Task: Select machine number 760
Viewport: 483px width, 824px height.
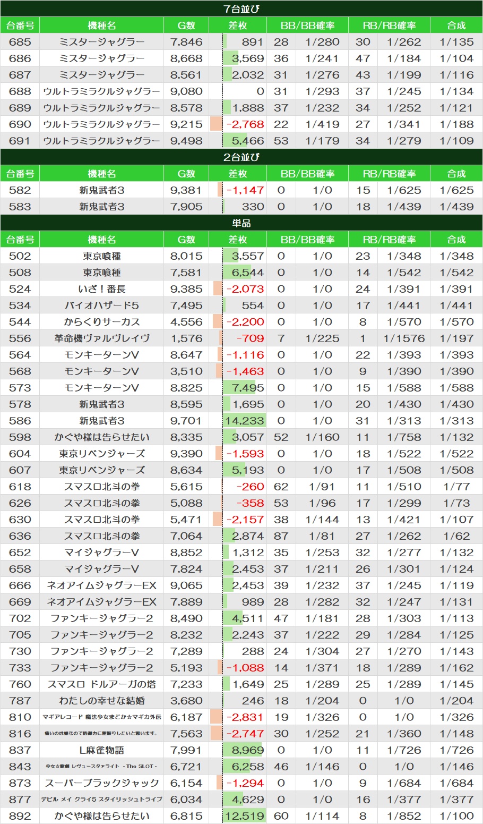Action: point(20,684)
